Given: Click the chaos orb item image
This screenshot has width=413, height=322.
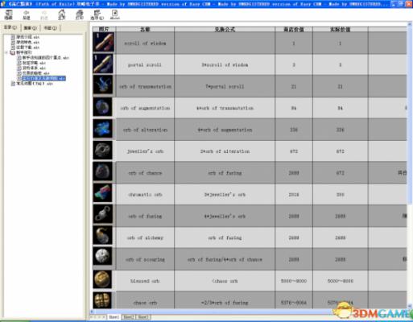Looking at the screenshot, I should click(x=102, y=300).
